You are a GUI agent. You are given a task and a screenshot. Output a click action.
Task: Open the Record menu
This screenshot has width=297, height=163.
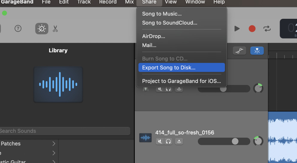108,2
